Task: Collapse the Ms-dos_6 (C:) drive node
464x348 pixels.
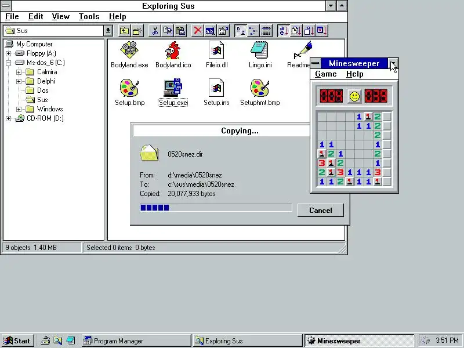Action: point(8,63)
